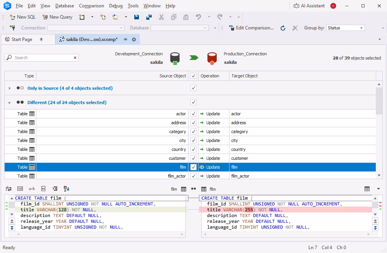Viewport: 387px width, 253px height.
Task: Click the Cancel X icon next to refresh
Action: pos(295,28)
